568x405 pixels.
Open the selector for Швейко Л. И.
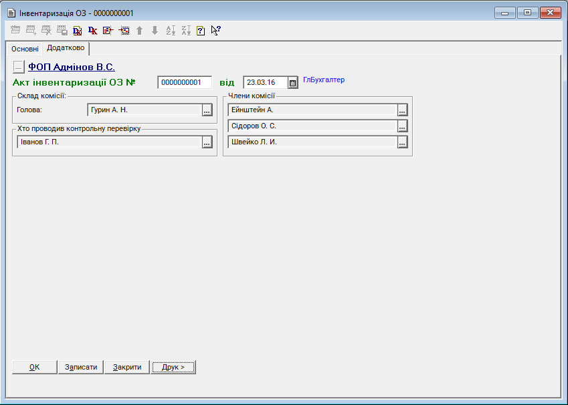402,142
